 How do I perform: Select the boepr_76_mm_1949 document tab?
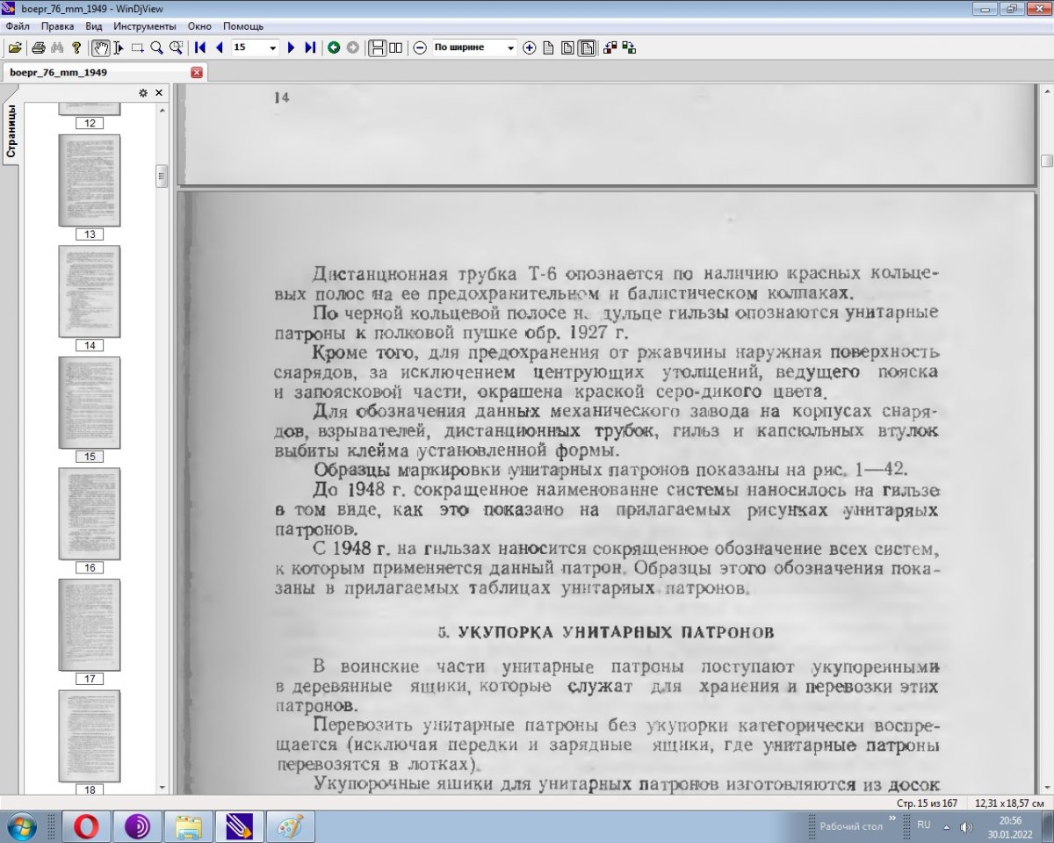tap(59, 72)
